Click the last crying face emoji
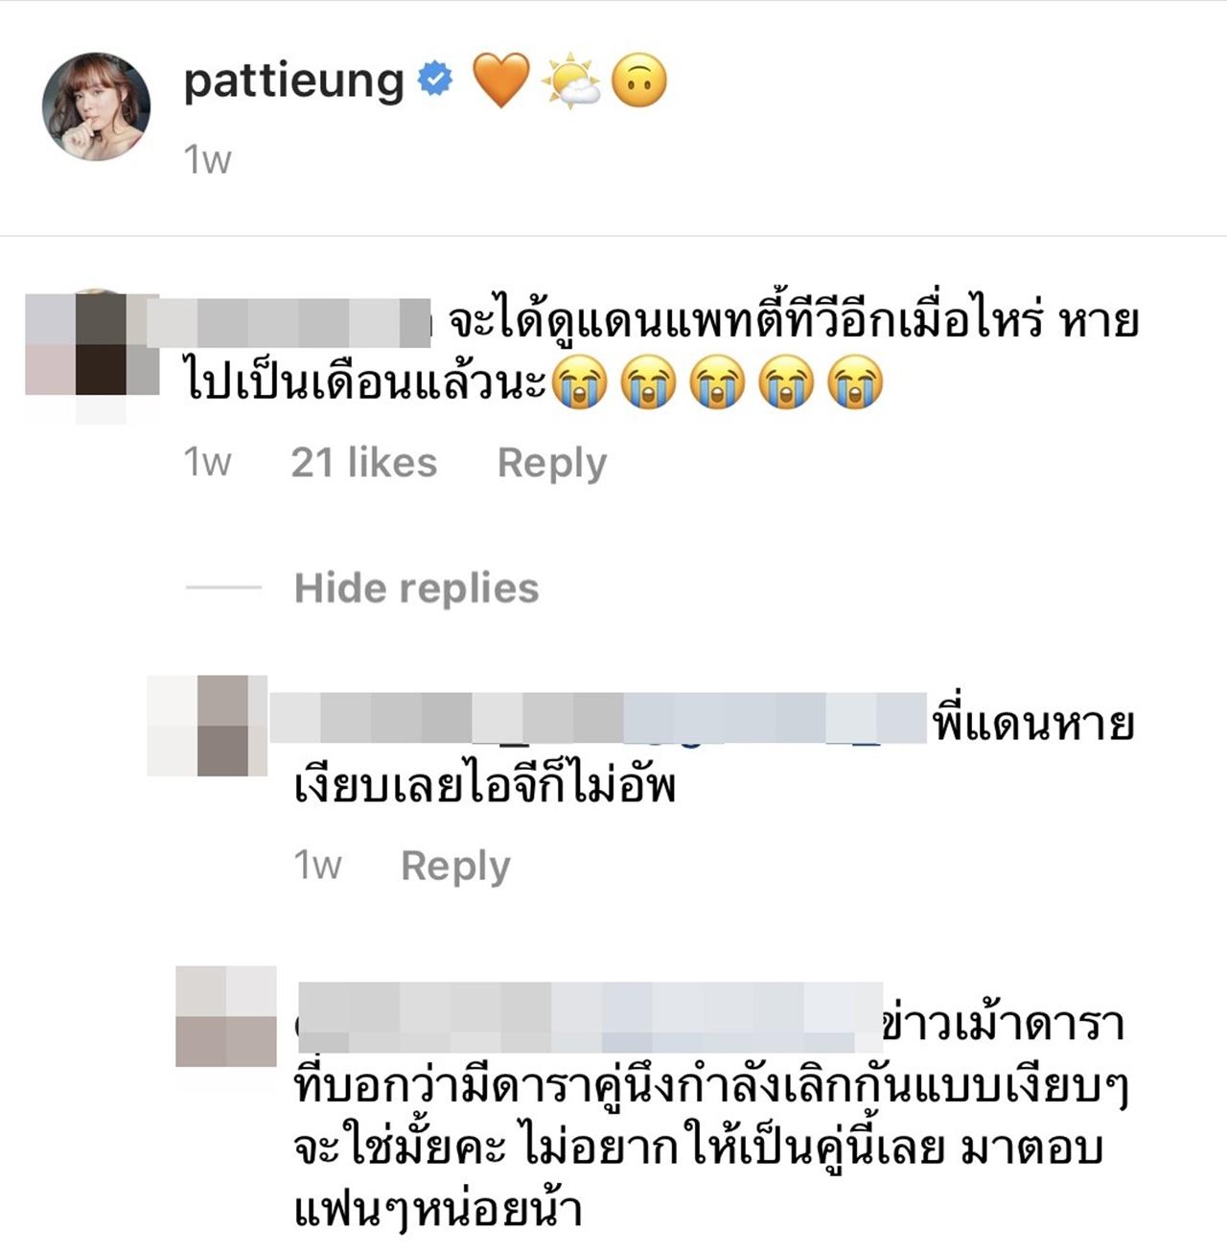Image resolution: width=1227 pixels, height=1252 pixels. coord(854,382)
